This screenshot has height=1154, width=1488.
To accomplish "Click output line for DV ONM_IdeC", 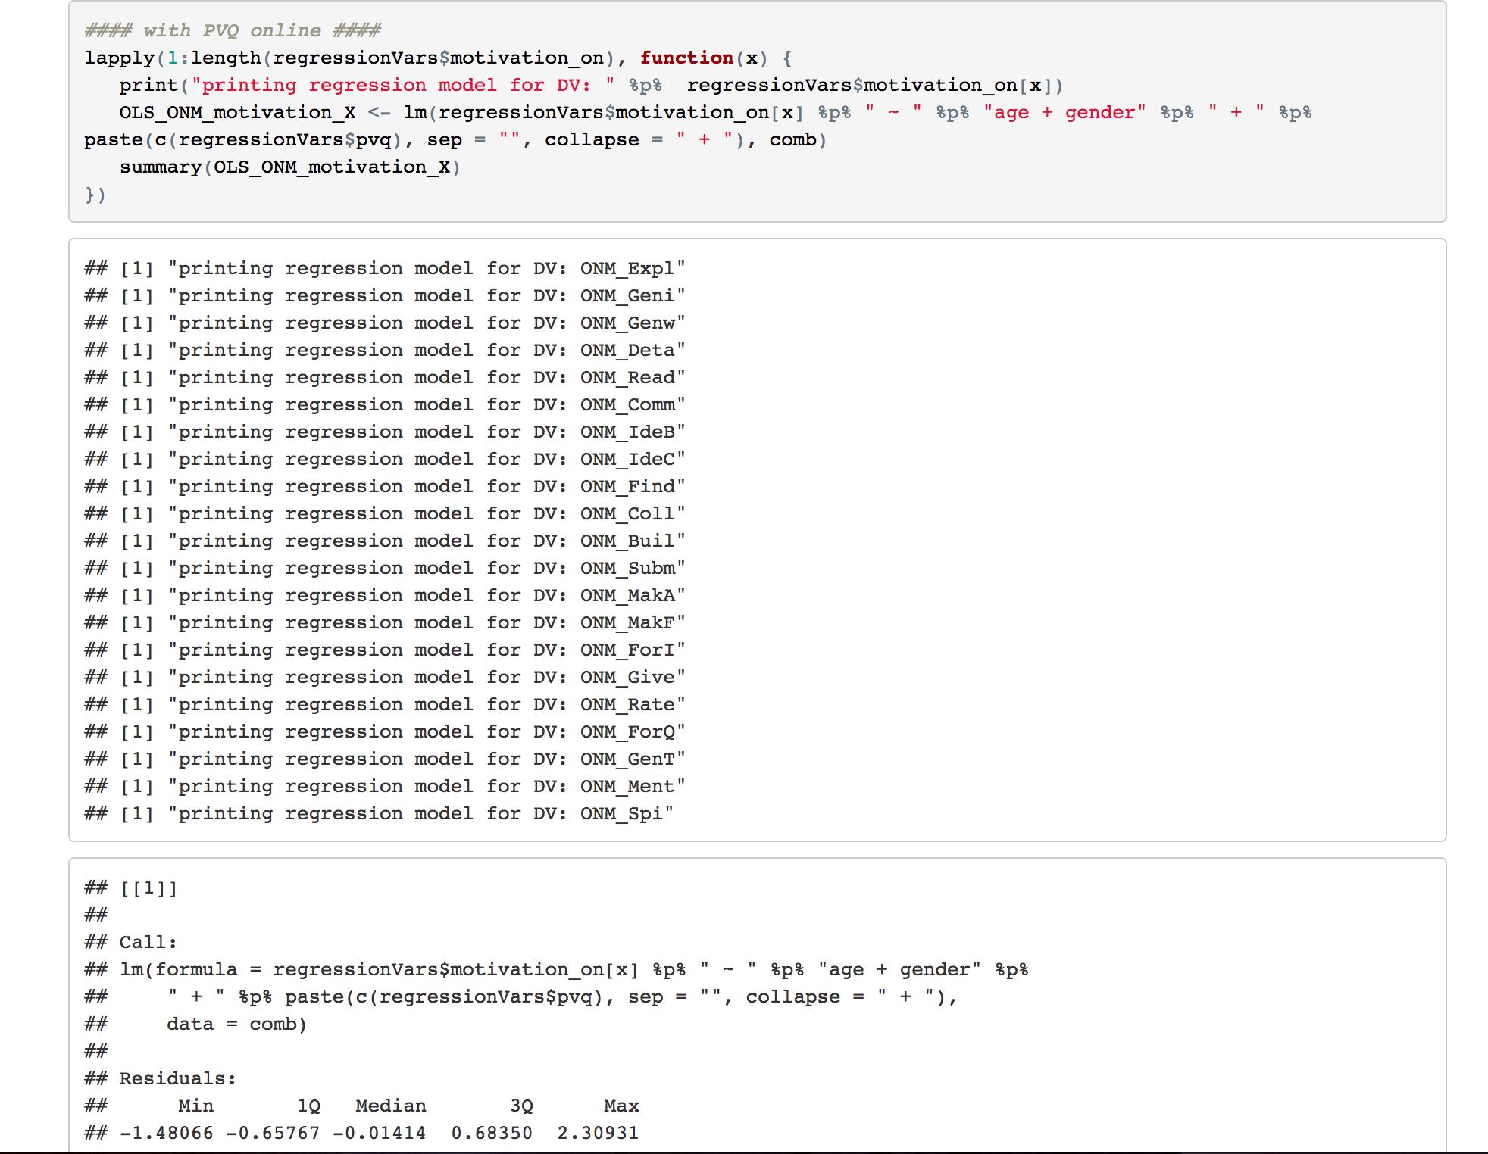I will pos(384,459).
